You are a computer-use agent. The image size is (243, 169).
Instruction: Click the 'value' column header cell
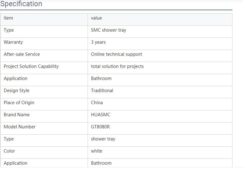tap(160, 20)
